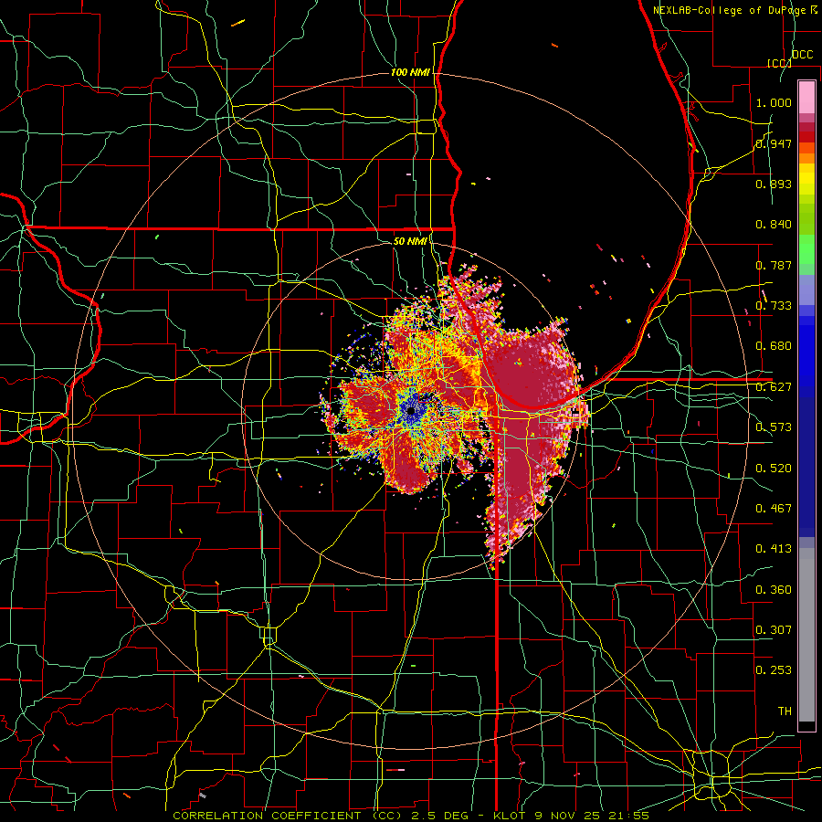822x822 pixels.
Task: Pick the bright green segment of color bar
Action: coord(806,248)
